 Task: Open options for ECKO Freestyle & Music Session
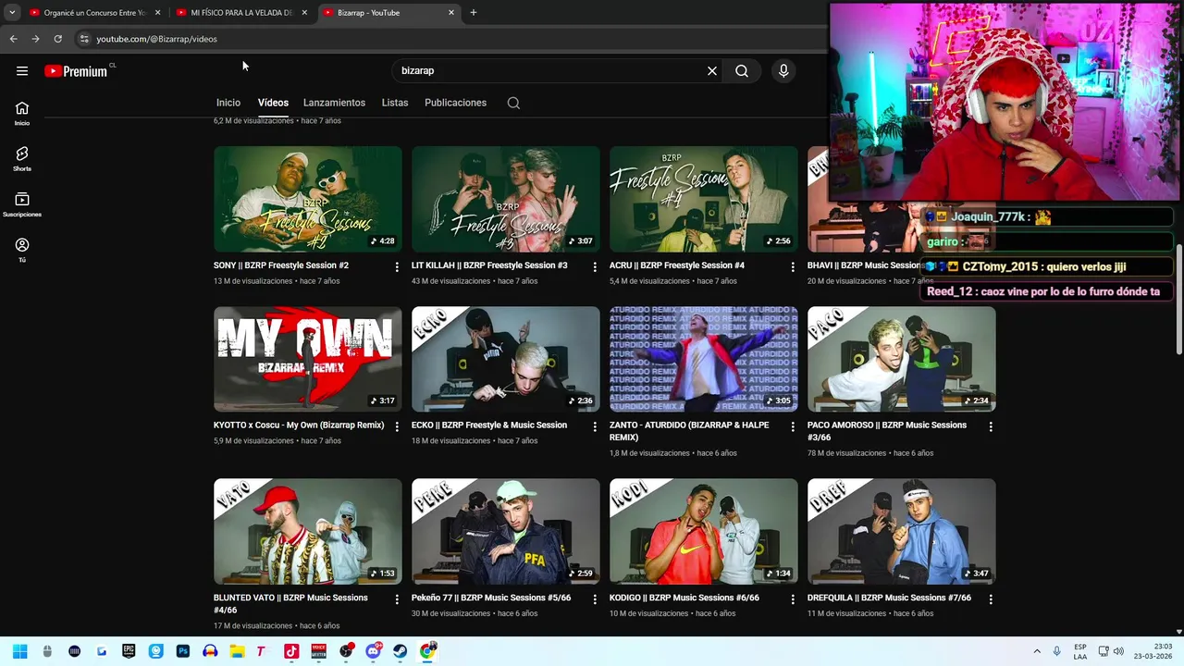click(595, 426)
